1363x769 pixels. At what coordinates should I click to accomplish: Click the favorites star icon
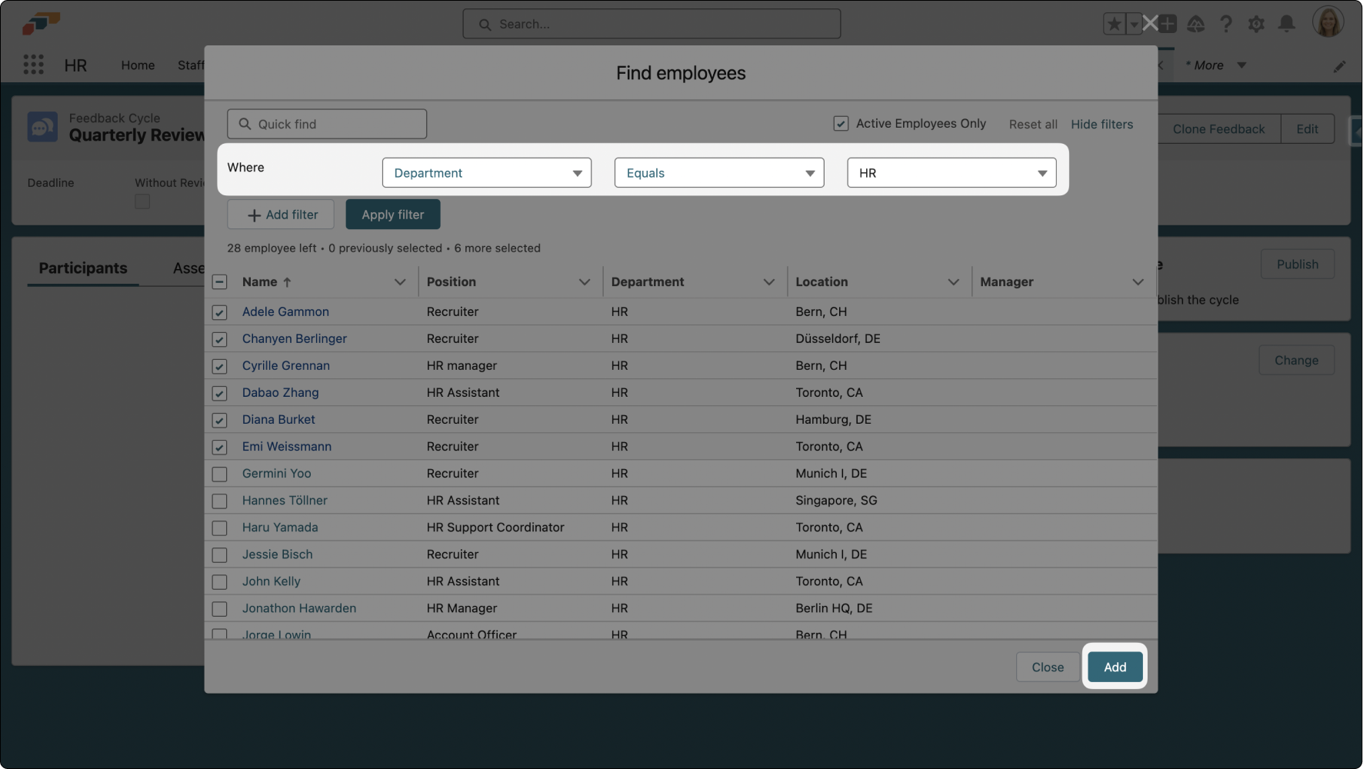[1114, 24]
